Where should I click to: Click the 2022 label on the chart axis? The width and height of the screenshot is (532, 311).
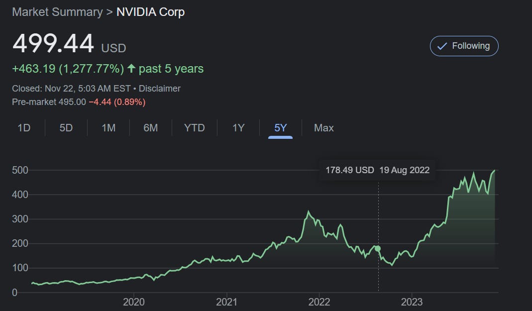(x=320, y=302)
